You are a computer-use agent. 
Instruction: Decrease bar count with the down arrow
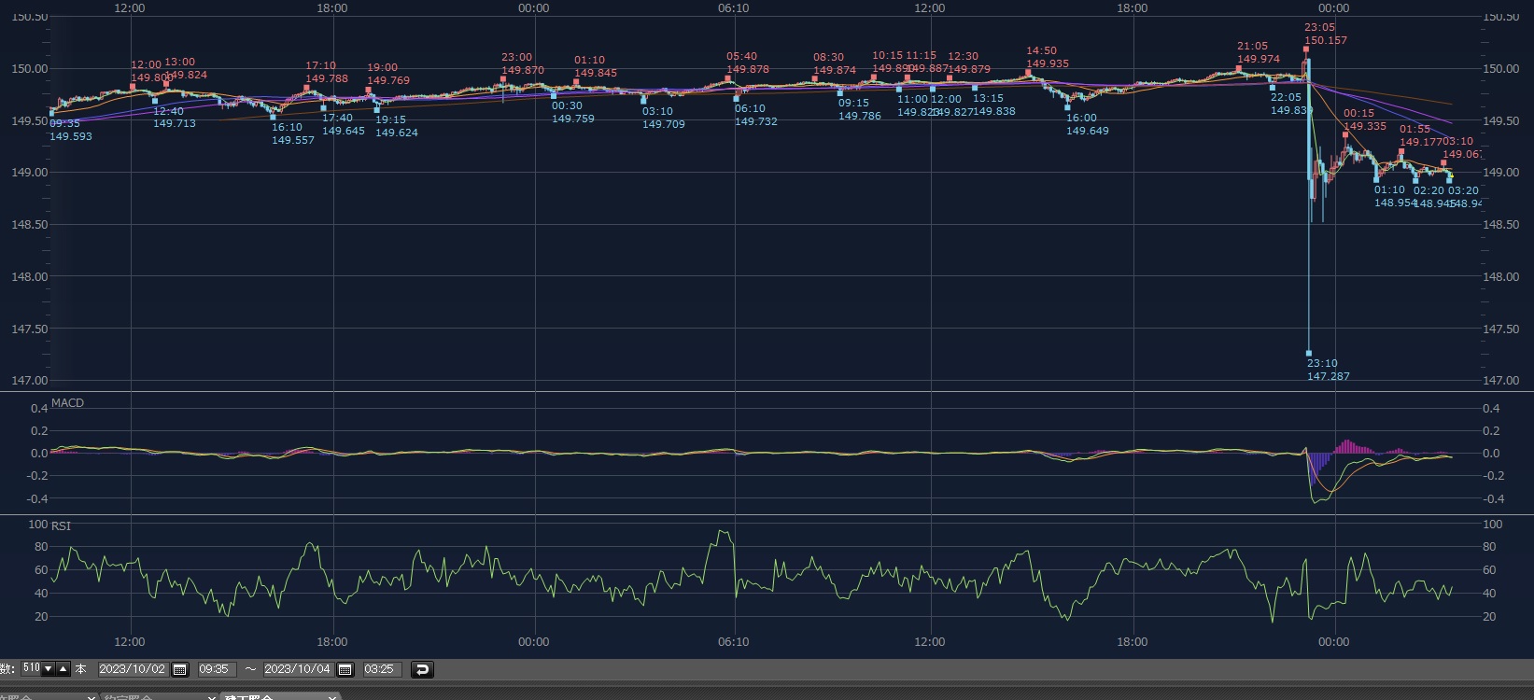[49, 669]
